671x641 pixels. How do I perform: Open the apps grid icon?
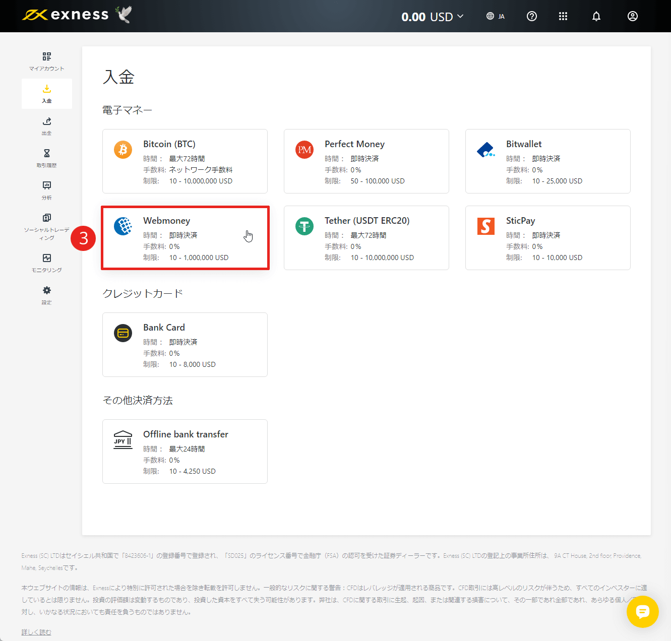[563, 16]
